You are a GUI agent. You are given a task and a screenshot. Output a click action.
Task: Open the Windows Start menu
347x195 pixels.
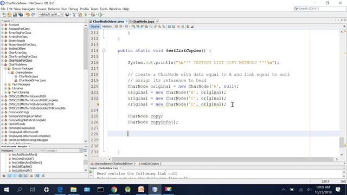coord(7,190)
